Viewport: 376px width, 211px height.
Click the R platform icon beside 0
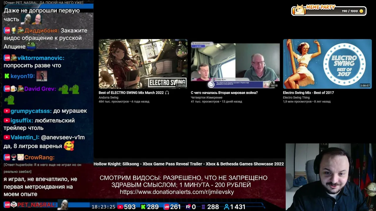188,207
